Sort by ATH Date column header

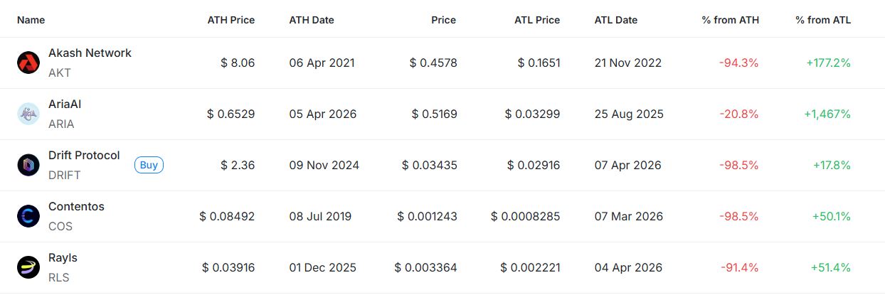311,20
